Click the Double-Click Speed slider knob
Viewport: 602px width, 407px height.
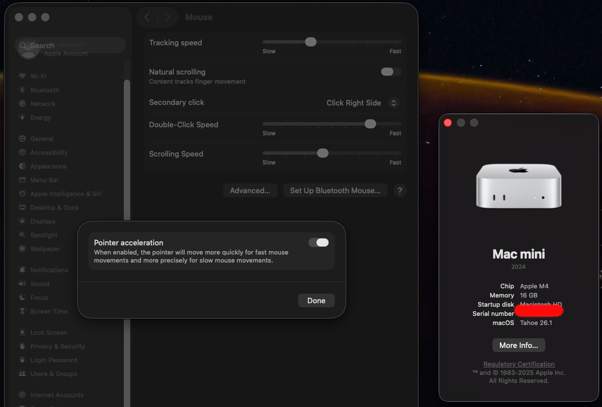370,124
